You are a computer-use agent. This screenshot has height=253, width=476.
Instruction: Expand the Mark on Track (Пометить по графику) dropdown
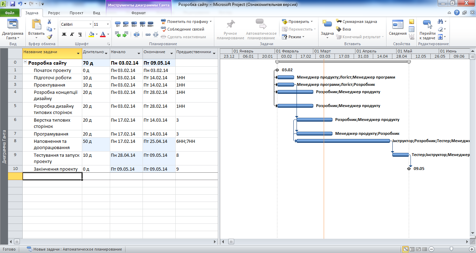point(210,22)
